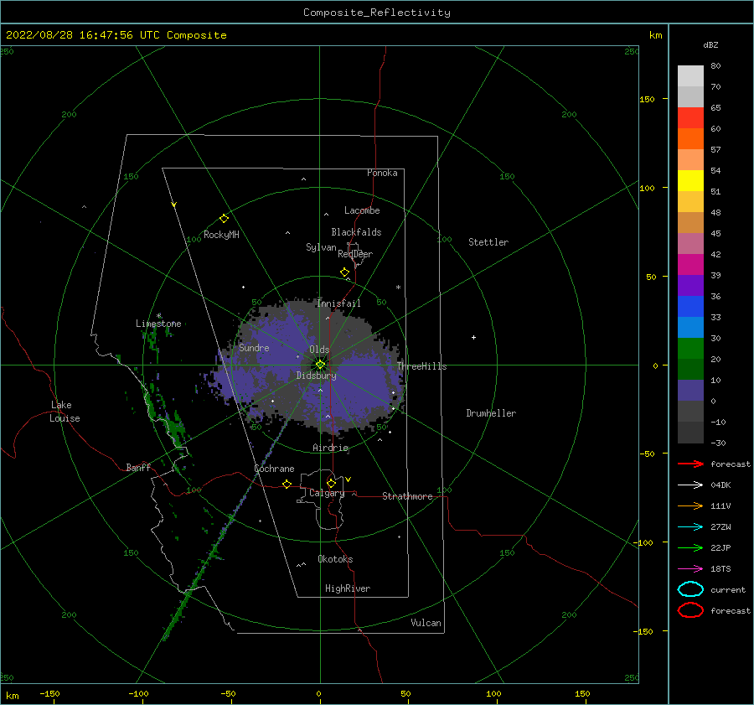Click the yellow radar-center diamond near Didsbury
754x705 pixels.
[320, 365]
